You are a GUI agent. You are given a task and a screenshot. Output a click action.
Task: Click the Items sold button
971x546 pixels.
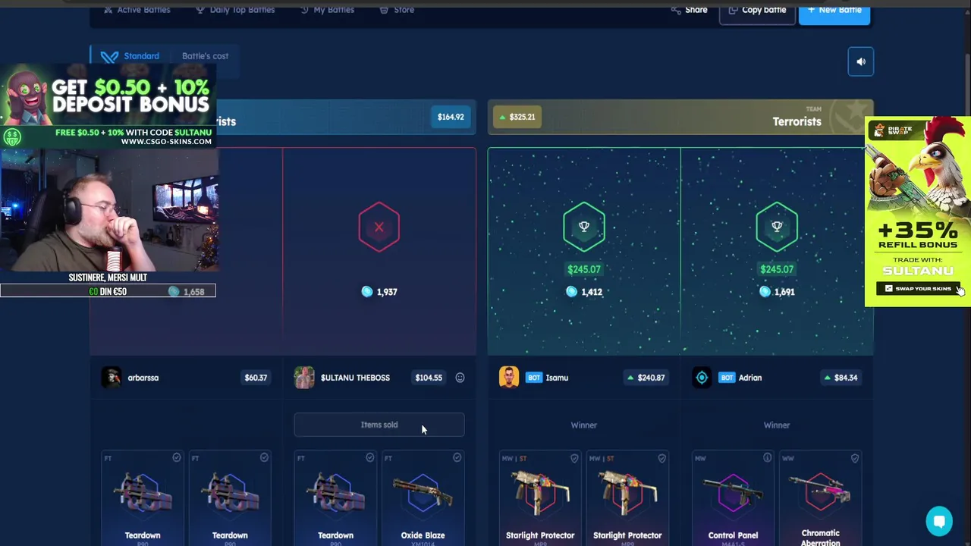coord(379,425)
